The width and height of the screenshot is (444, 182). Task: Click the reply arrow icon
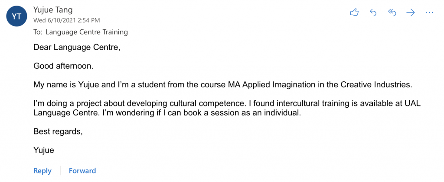[373, 13]
